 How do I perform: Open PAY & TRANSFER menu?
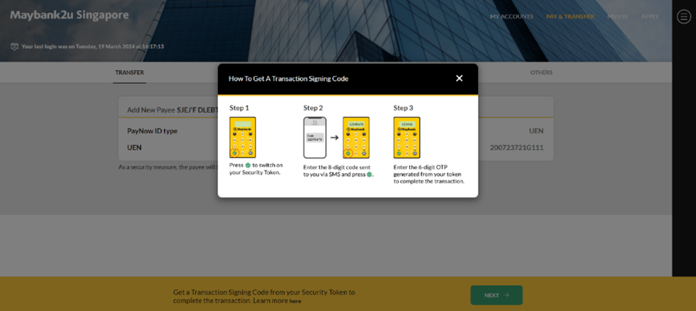coord(570,17)
